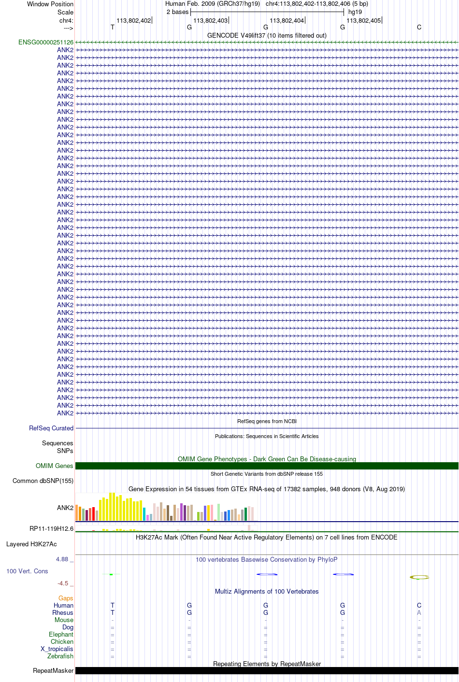This screenshot has width=459, height=682.
Task: Click the RP11-119H12.6 expression bar chart
Action: [166, 528]
